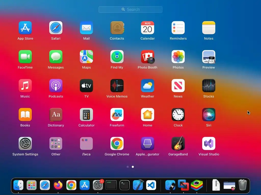Launch Safari from the Launchpad grid
The width and height of the screenshot is (261, 195).
click(x=56, y=28)
